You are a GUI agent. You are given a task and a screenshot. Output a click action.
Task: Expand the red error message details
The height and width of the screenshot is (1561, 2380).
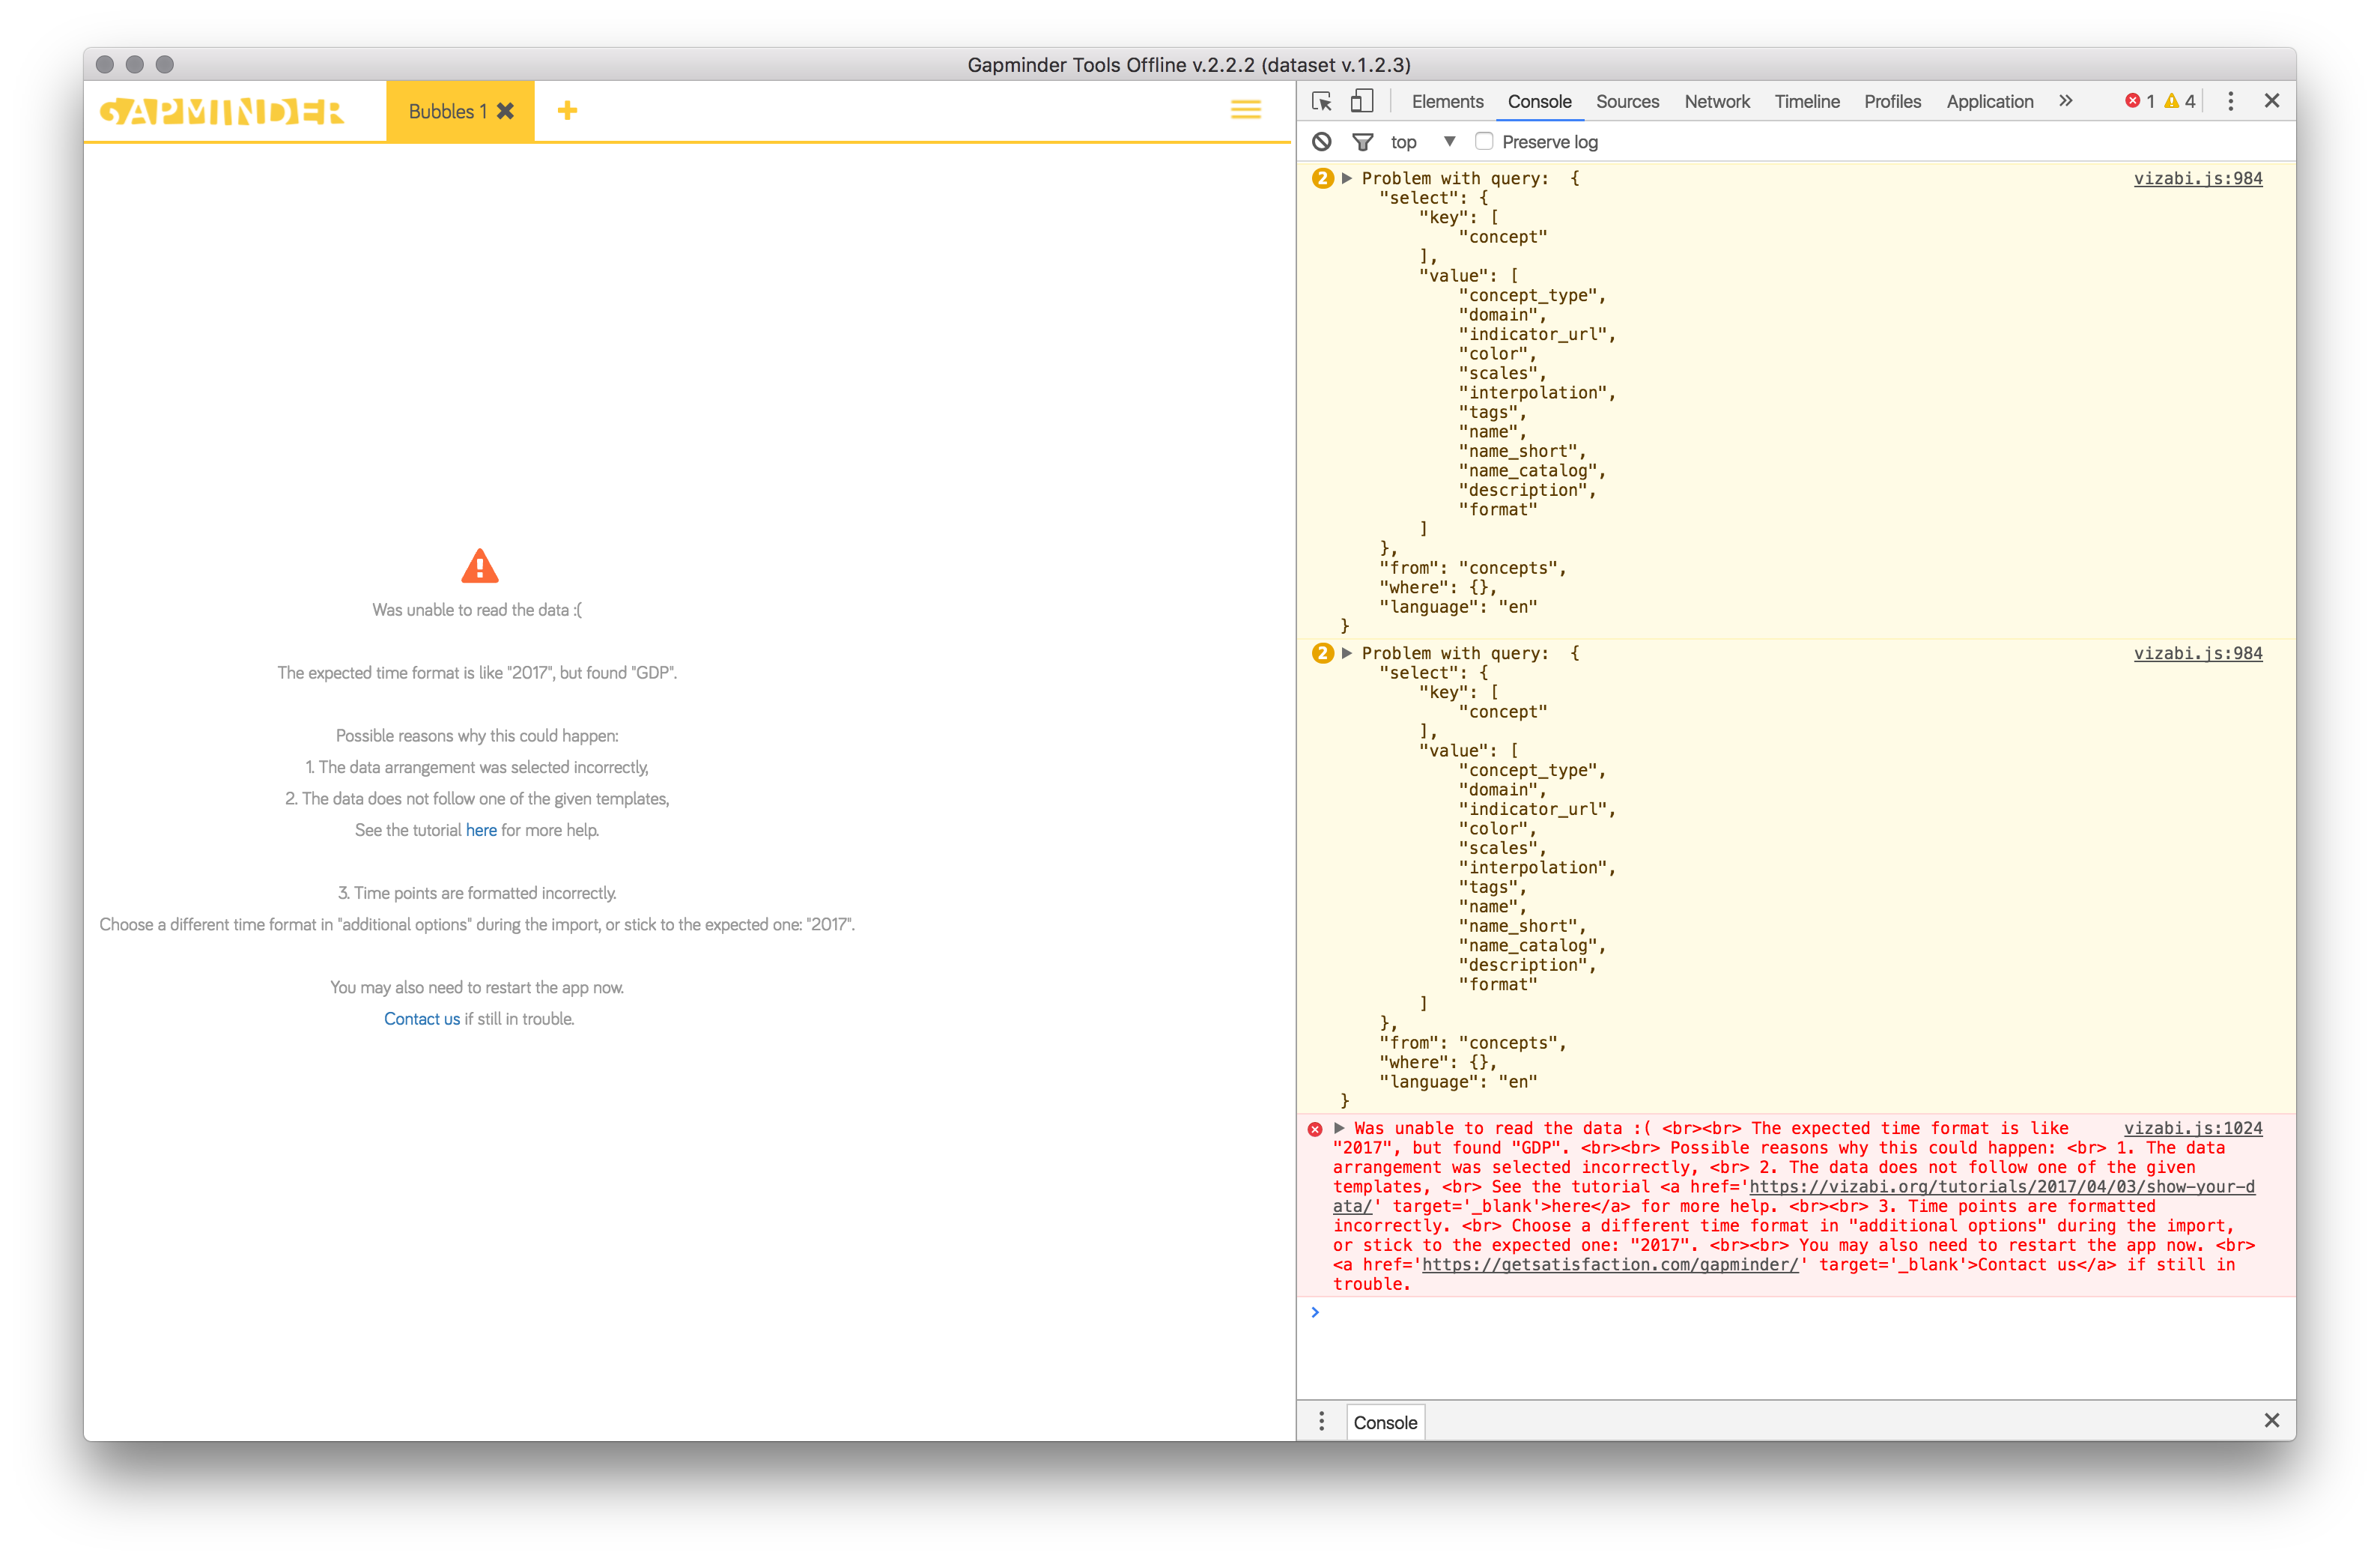click(x=1339, y=1128)
